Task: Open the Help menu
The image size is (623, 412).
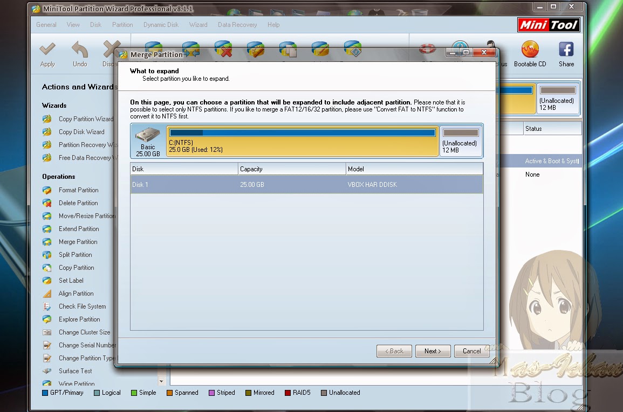Action: [273, 25]
